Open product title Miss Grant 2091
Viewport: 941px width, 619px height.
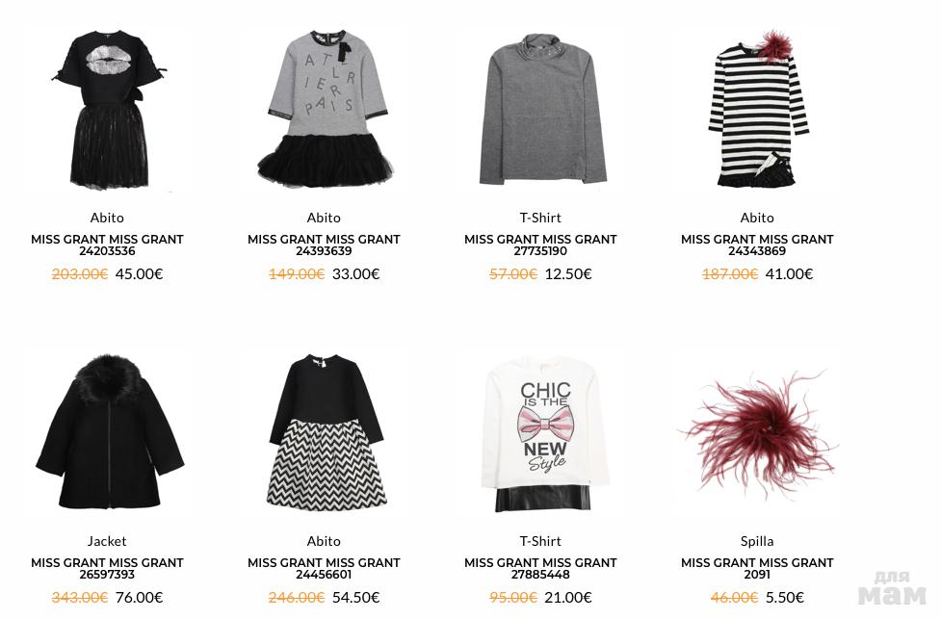pyautogui.click(x=757, y=568)
